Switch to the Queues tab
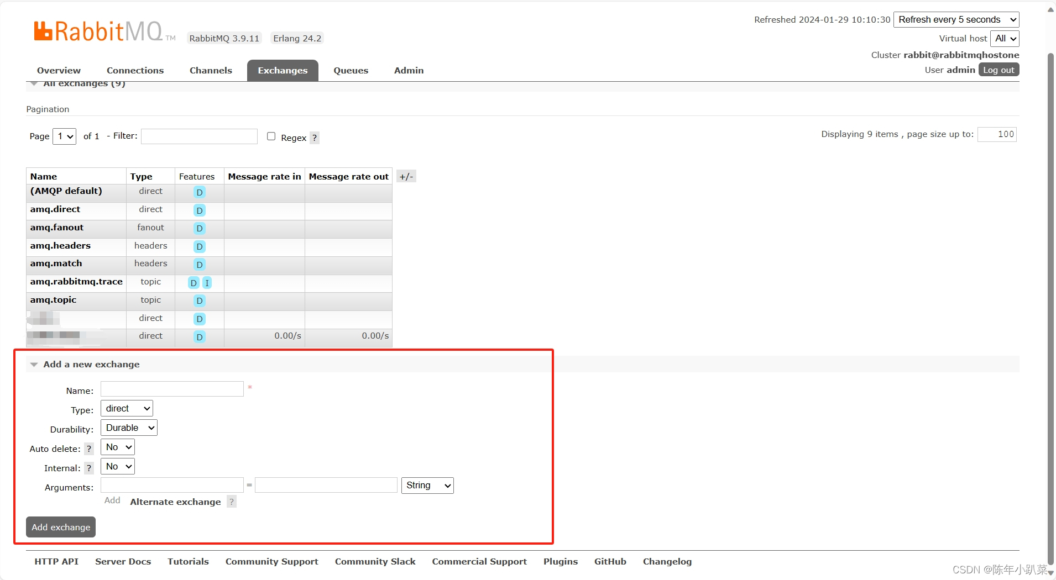Viewport: 1056px width, 580px height. pos(351,70)
